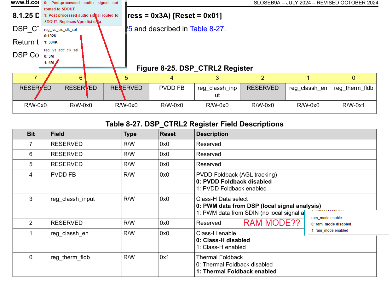The height and width of the screenshot is (286, 392).
Task: Click the ram_mode enable label in the popup
Action: pyautogui.click(x=326, y=218)
